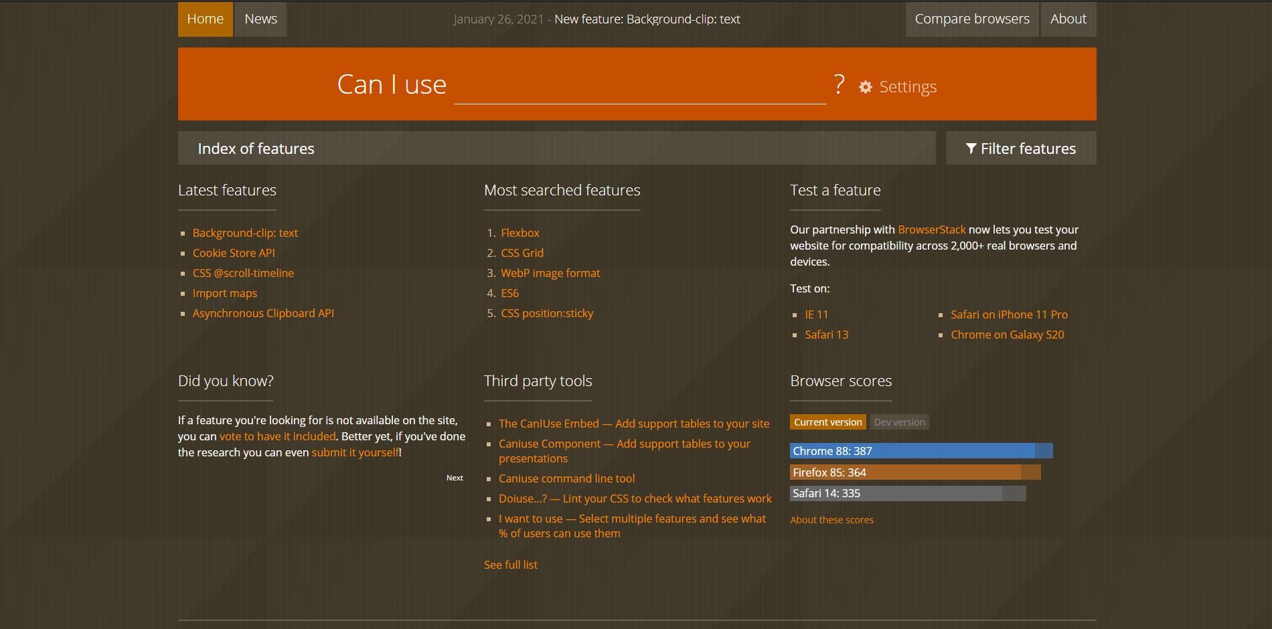Open the Home tab
Viewport: 1272px width, 629px height.
(x=206, y=19)
